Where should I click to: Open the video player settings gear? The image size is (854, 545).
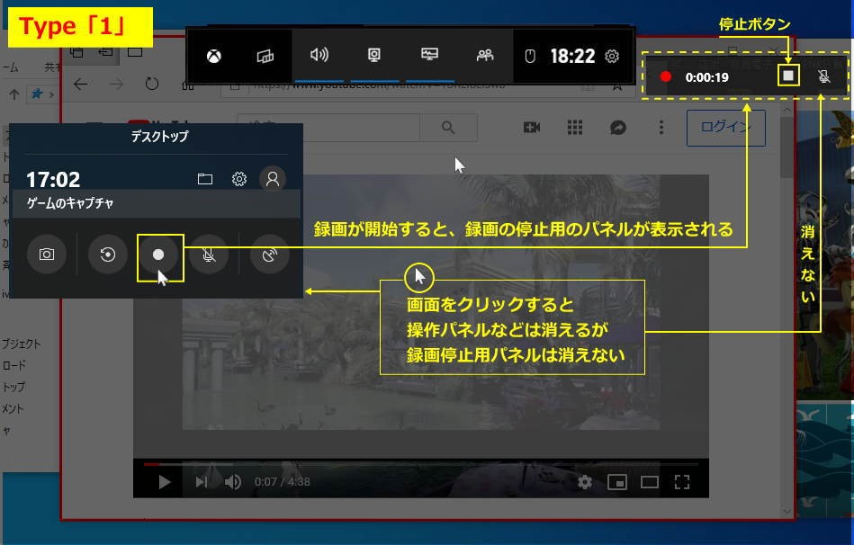[x=584, y=482]
